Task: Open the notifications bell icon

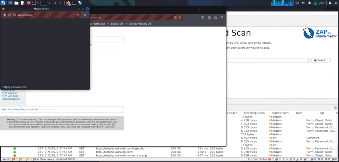Action: pos(310,3)
